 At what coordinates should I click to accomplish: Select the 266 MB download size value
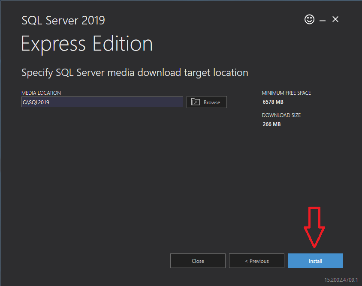pyautogui.click(x=271, y=124)
